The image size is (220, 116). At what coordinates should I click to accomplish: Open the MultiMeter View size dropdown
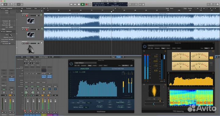(x=126, y=65)
